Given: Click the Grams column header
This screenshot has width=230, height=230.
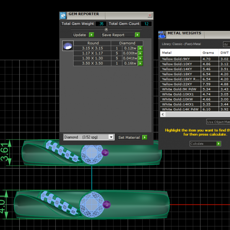Looking at the screenshot, I should click(209, 53).
